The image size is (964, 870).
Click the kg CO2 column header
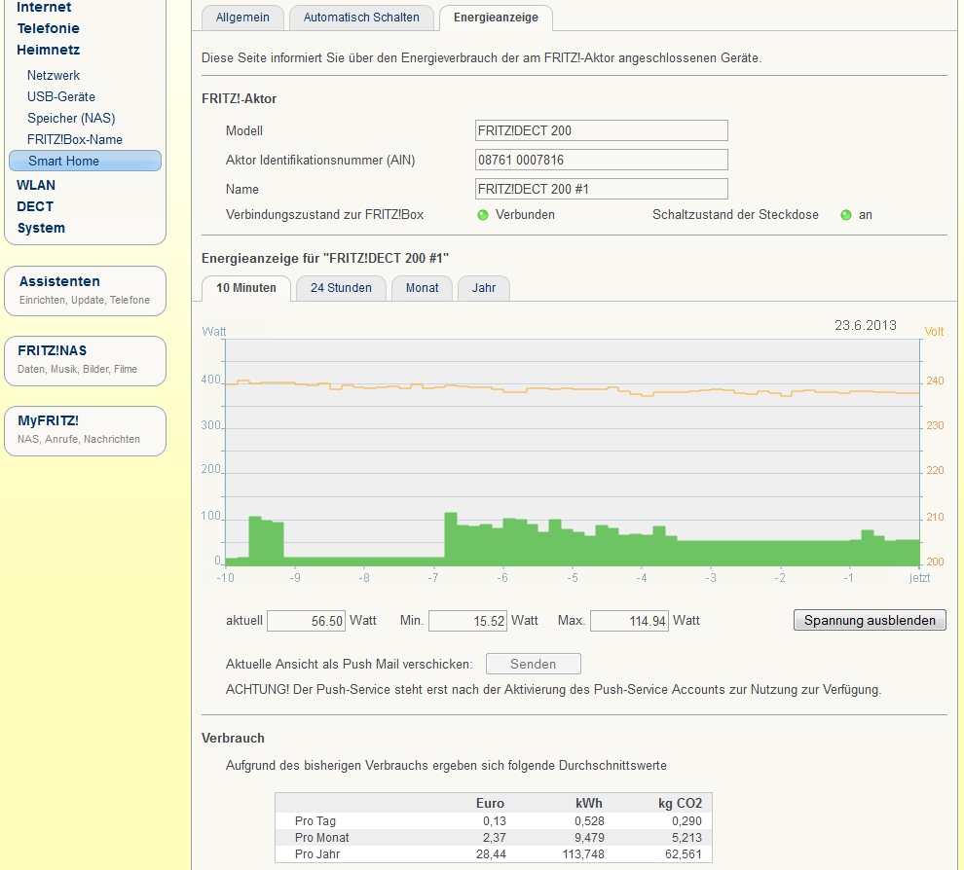[x=680, y=803]
